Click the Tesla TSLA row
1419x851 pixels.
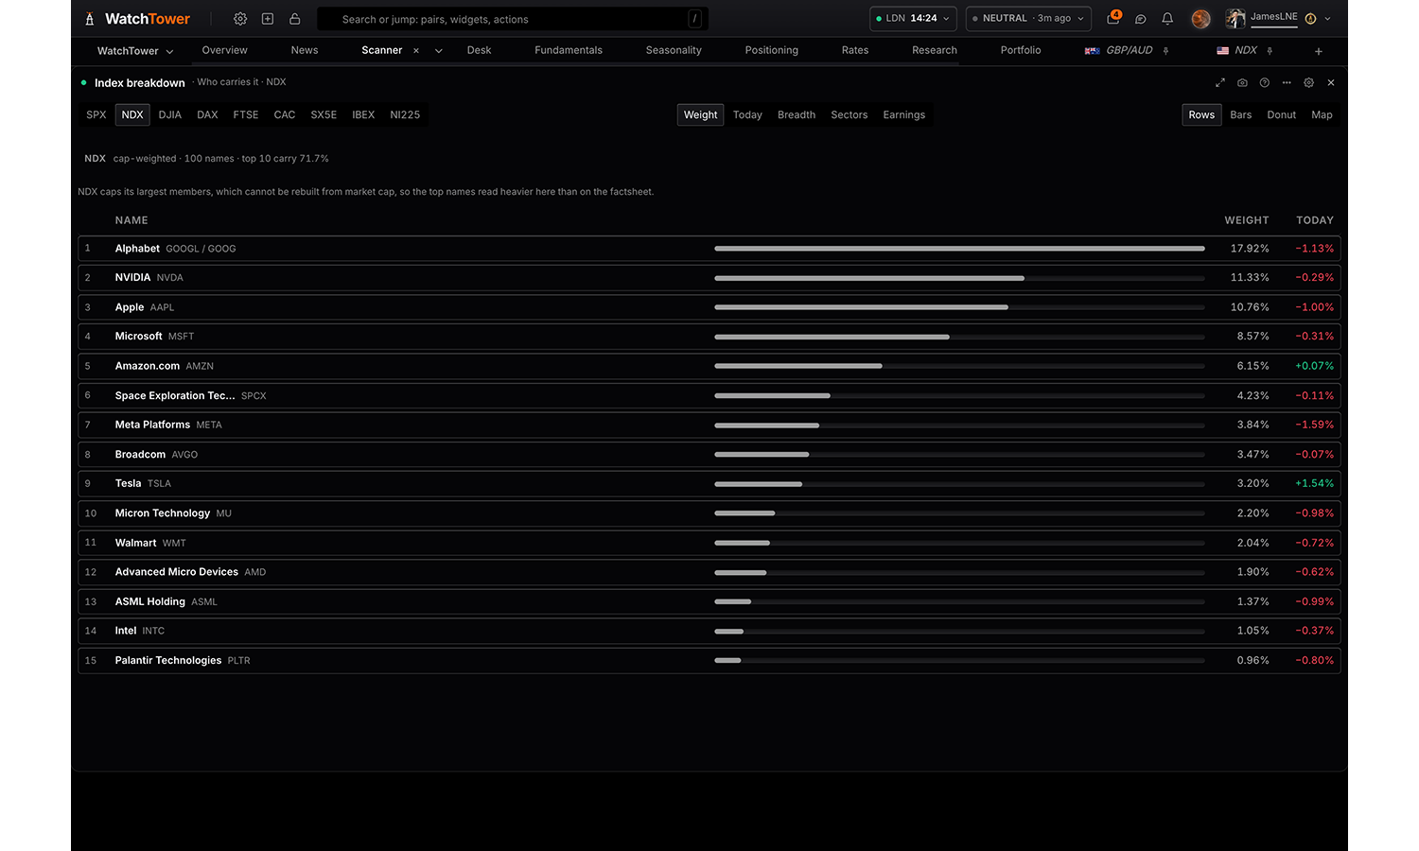709,484
